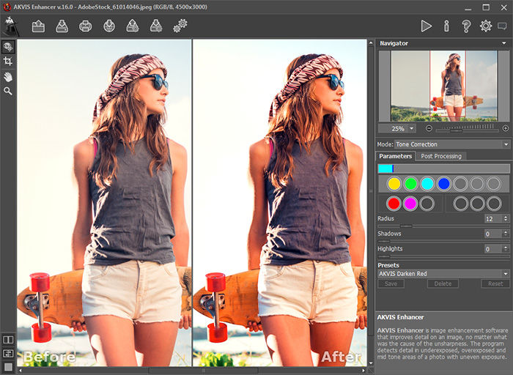Select the Zoom magnifier tool

click(x=8, y=91)
